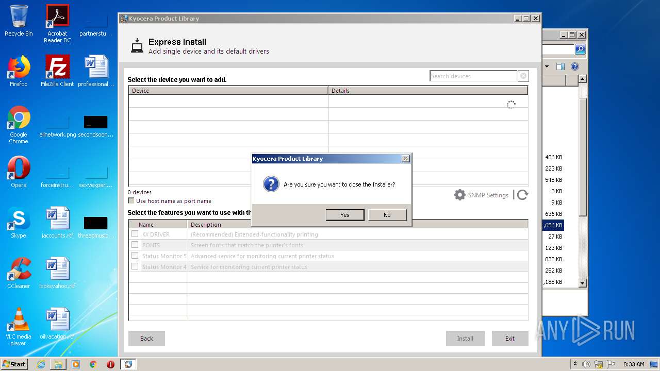Check the FONTS feature checkbox
660x371 pixels.
click(x=135, y=245)
